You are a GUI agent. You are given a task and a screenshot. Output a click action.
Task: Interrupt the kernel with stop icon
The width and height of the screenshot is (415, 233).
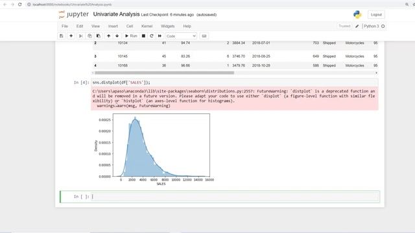(143, 36)
